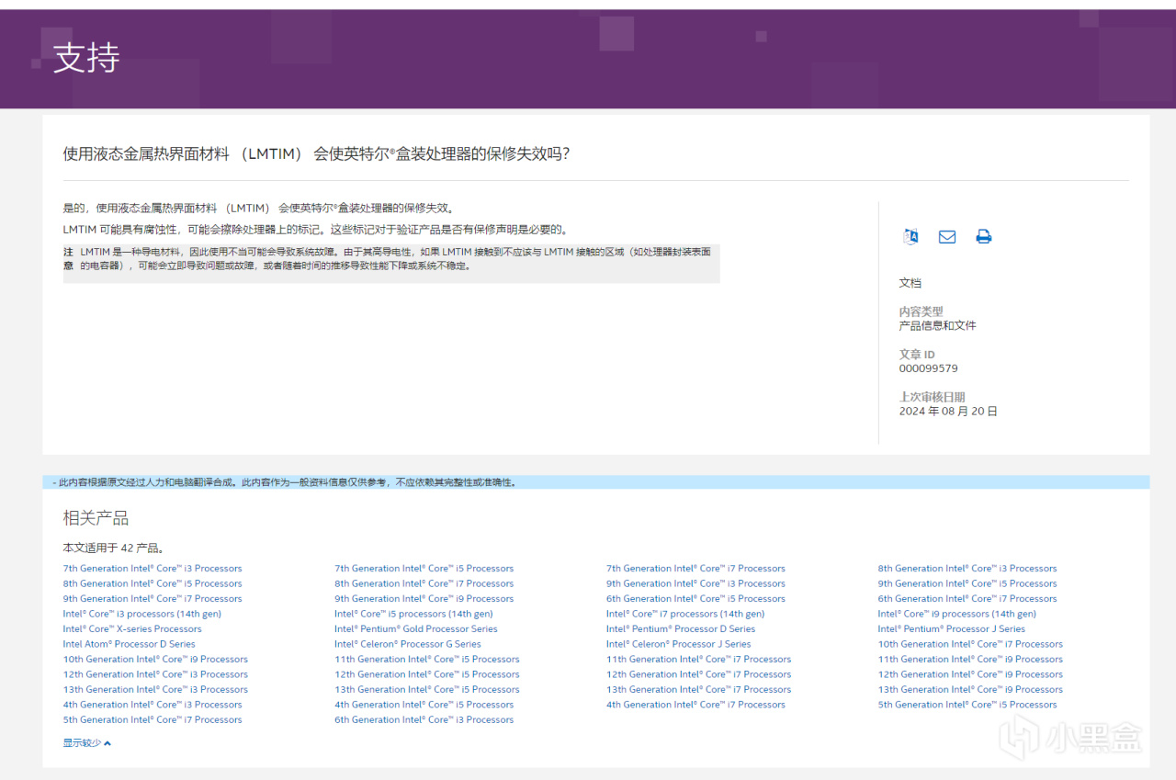Open Intel Core X-series Processors link

click(x=132, y=629)
